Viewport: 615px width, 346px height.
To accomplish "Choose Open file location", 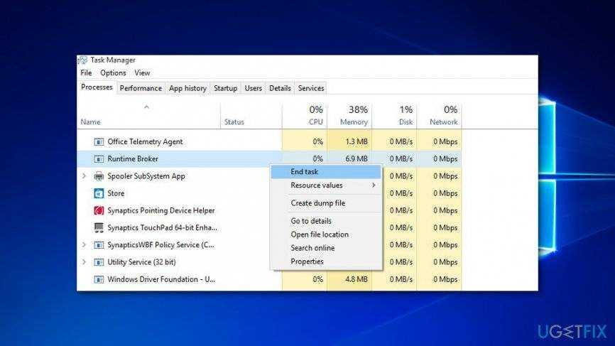I will click(326, 234).
